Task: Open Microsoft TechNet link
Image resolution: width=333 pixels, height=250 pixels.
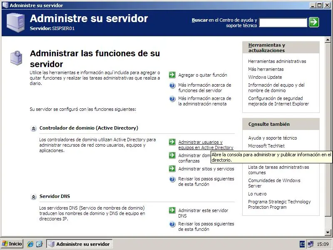Action: point(266,146)
